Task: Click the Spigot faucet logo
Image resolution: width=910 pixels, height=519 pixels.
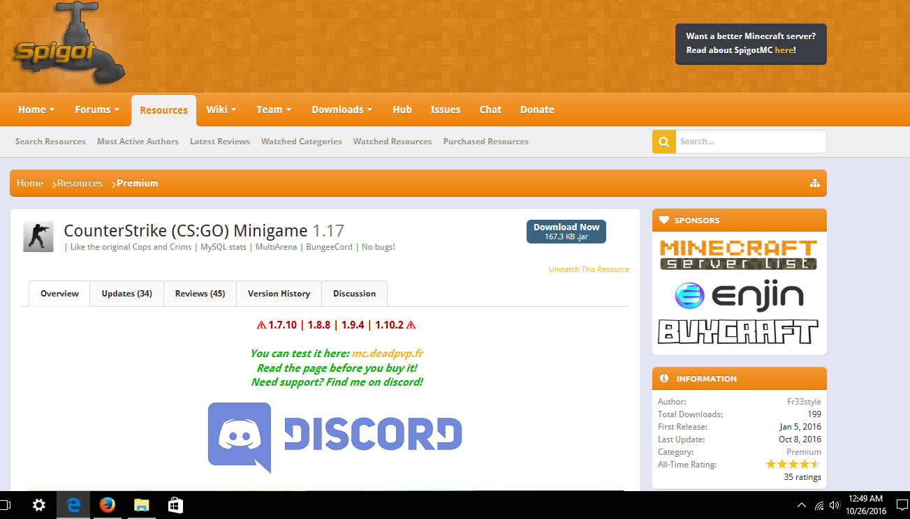Action: (68, 44)
